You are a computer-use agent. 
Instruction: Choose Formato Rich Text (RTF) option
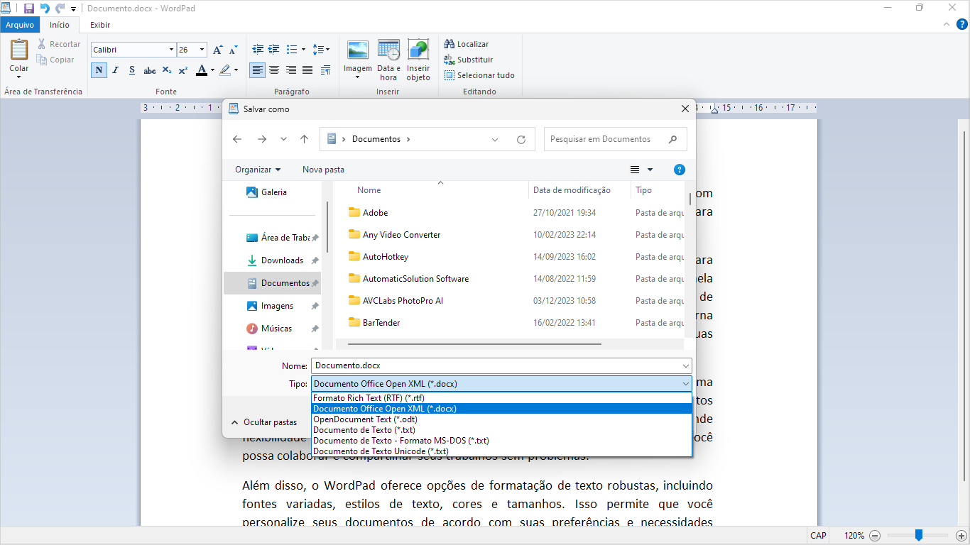pos(501,398)
